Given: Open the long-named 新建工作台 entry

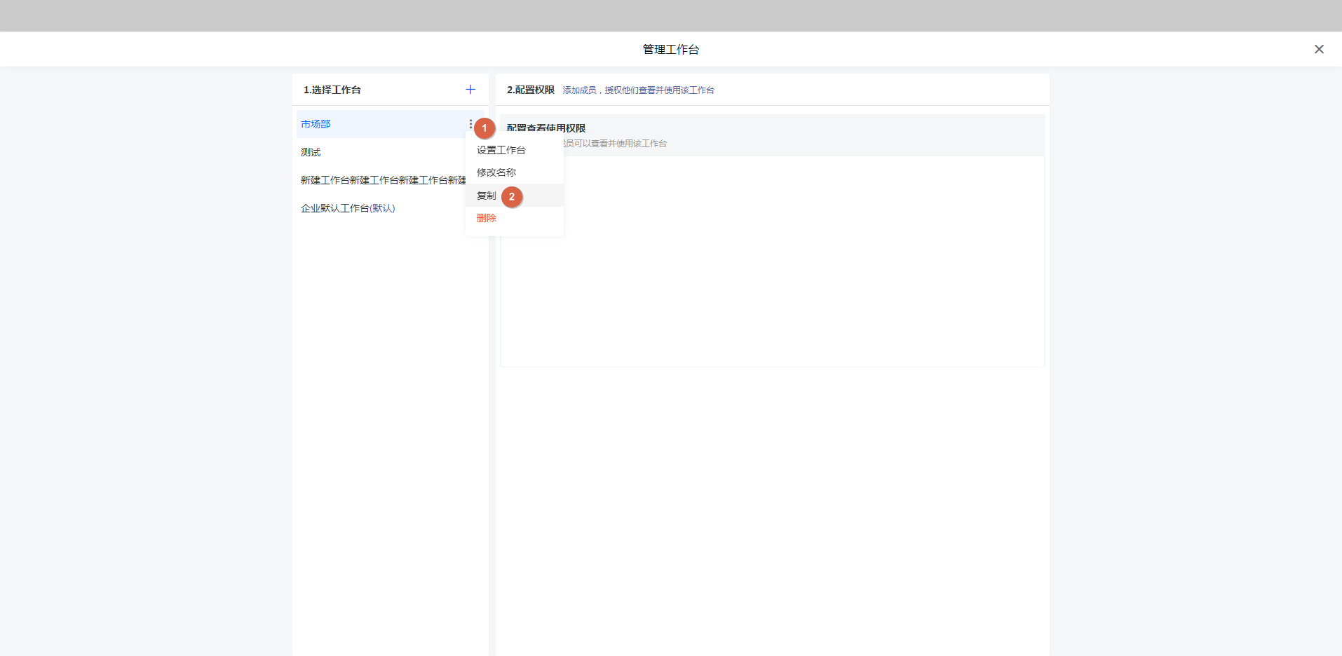Looking at the screenshot, I should pos(383,180).
